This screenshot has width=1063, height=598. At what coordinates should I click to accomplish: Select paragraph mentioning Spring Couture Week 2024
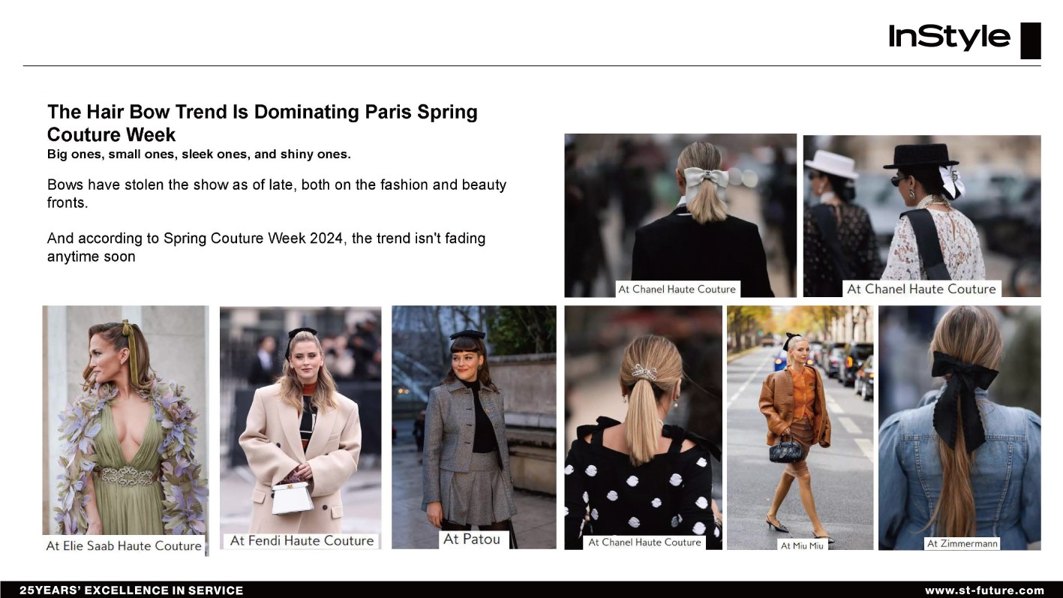(x=266, y=247)
